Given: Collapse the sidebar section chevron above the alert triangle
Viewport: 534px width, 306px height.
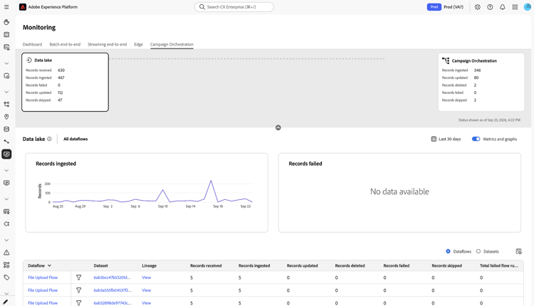Looking at the screenshot, I should tap(6, 240).
